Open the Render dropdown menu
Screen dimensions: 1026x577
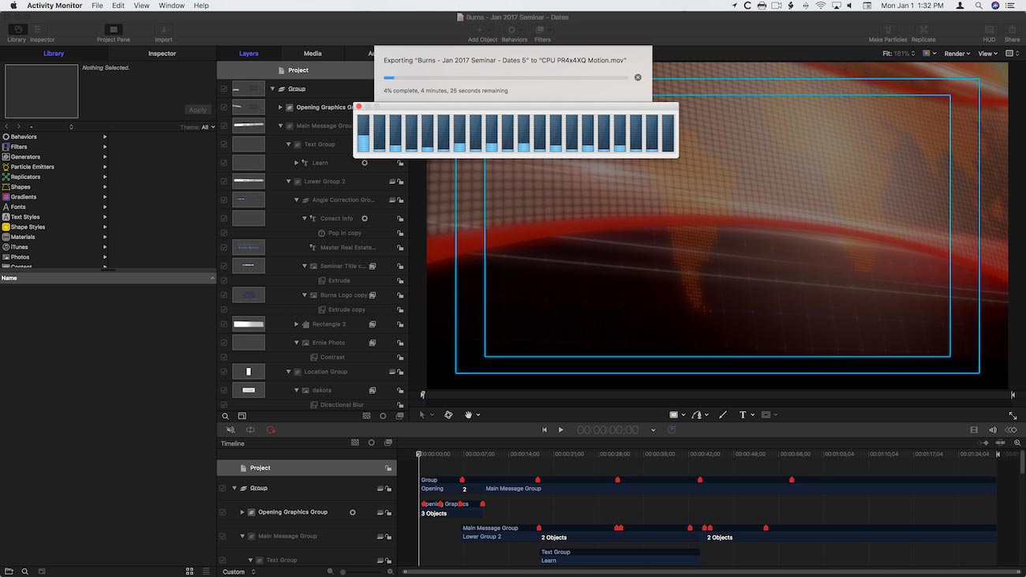point(957,54)
